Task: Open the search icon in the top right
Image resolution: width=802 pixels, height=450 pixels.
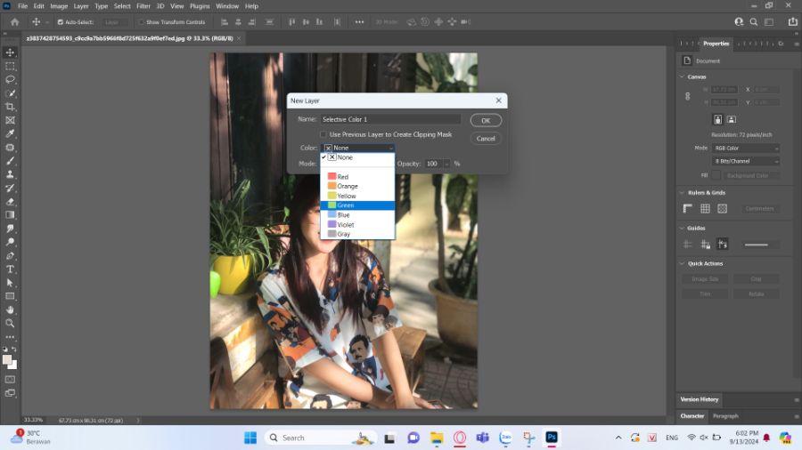Action: click(x=753, y=22)
